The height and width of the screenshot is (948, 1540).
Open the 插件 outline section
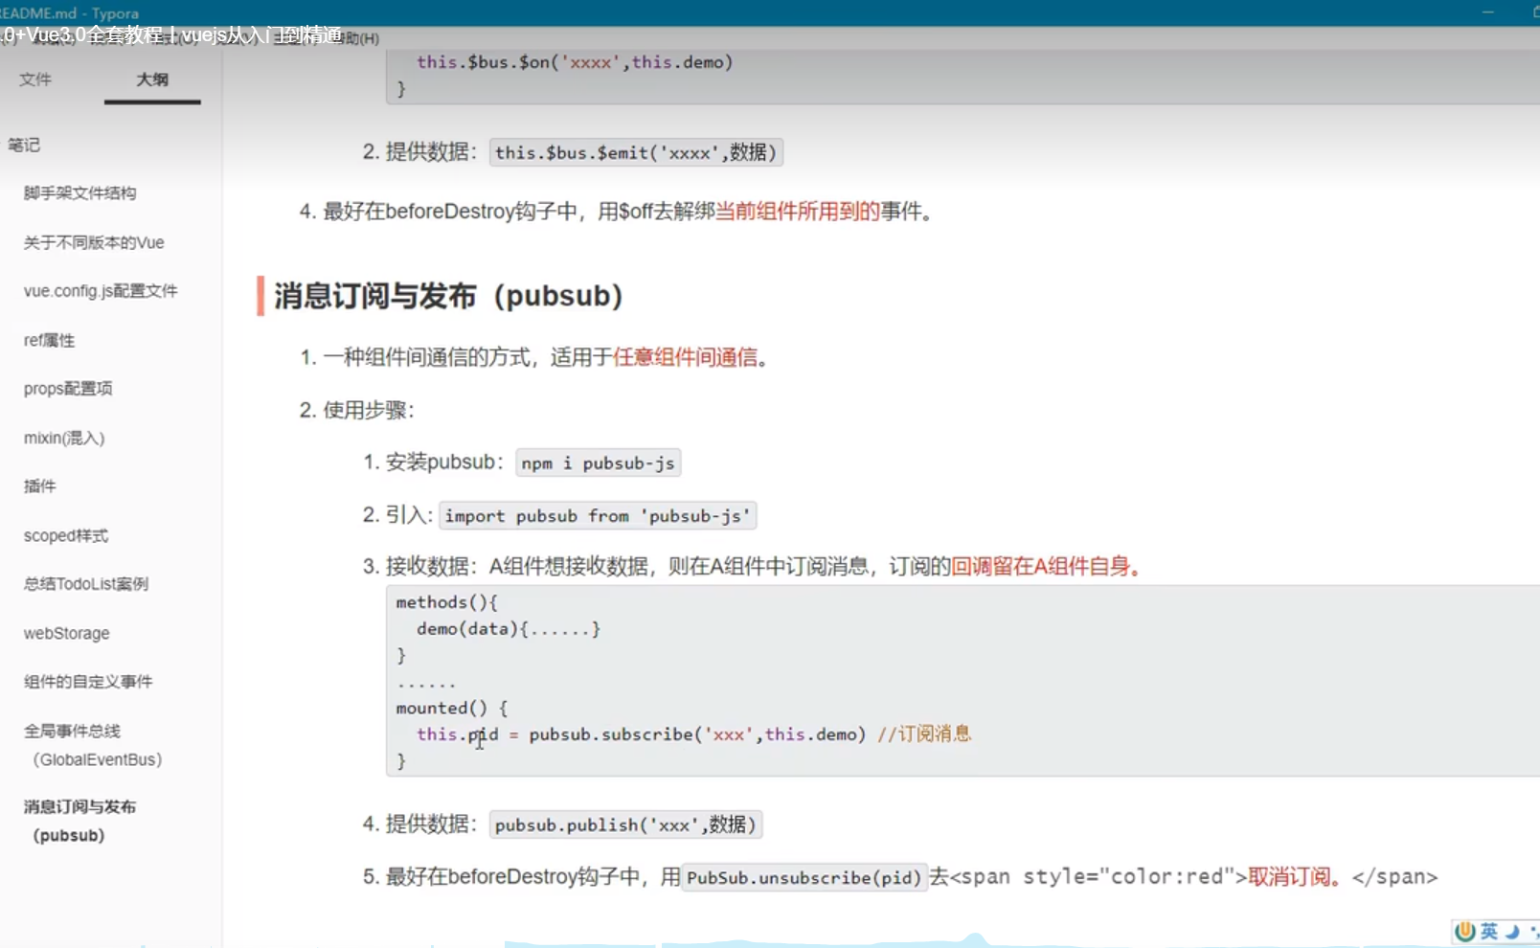coord(40,485)
